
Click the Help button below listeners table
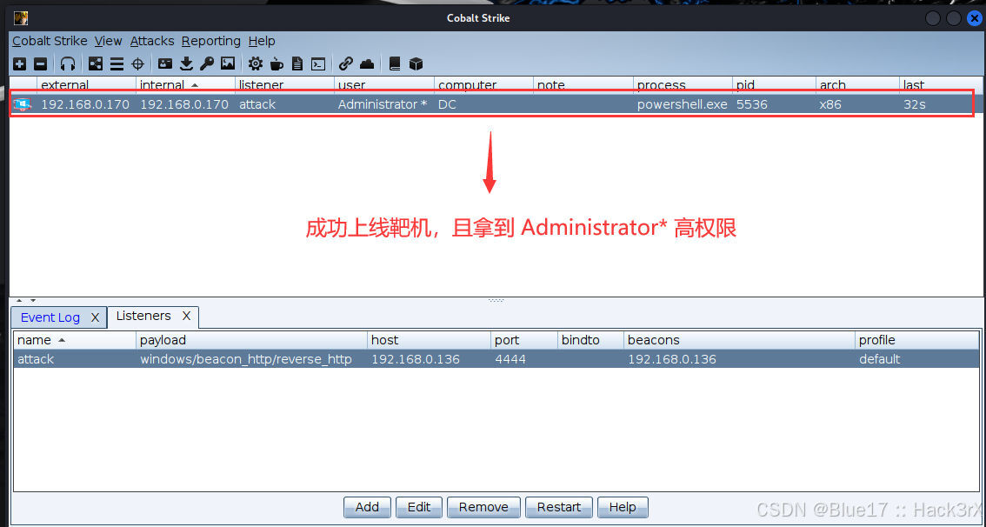[623, 507]
